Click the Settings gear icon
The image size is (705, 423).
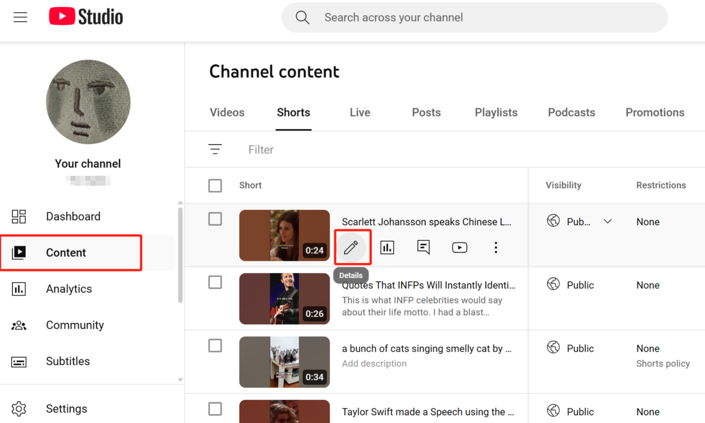(19, 408)
